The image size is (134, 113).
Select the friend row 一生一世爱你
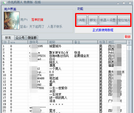click(x=65, y=88)
